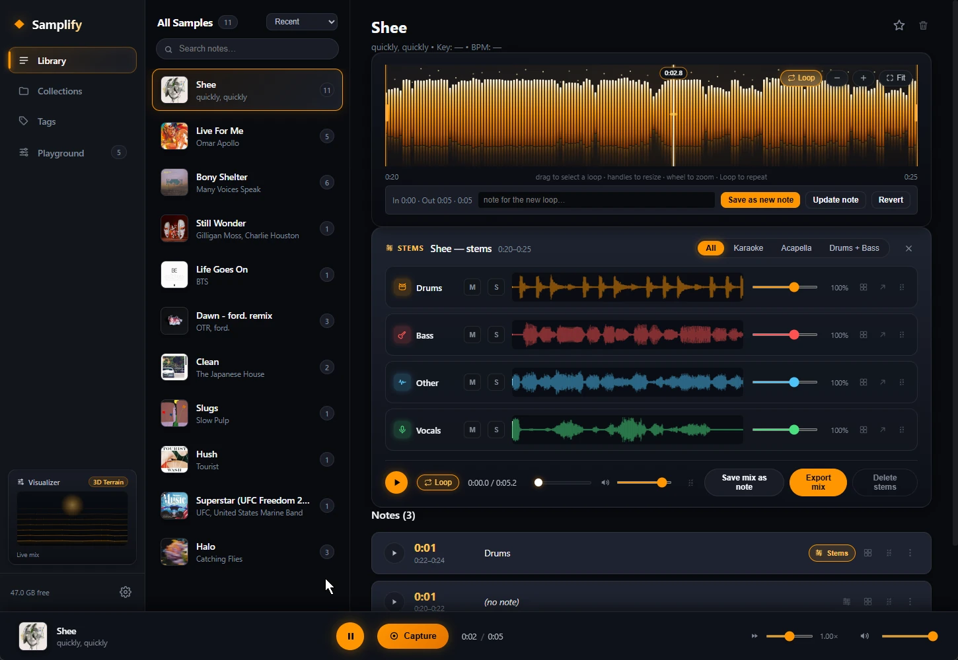Open the Recent sort dropdown
The height and width of the screenshot is (660, 958).
302,22
